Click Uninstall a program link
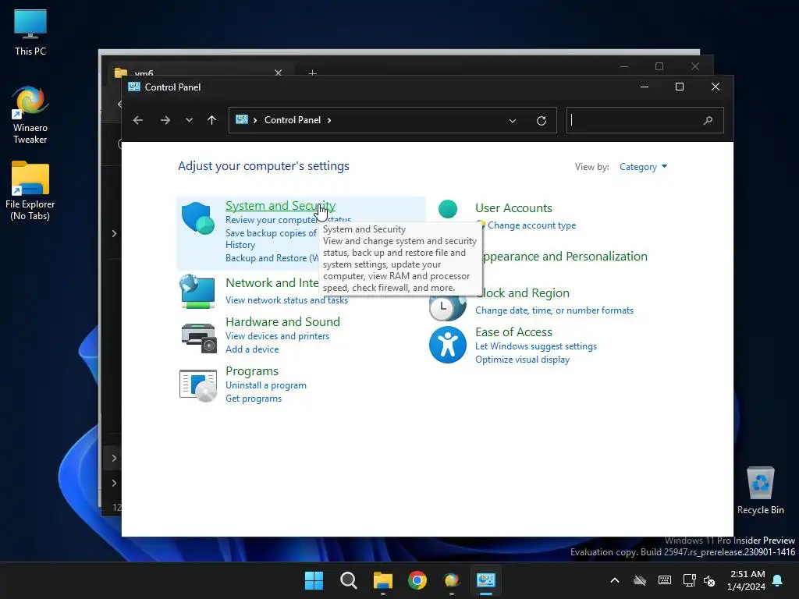Image resolution: width=799 pixels, height=599 pixels. 266,385
